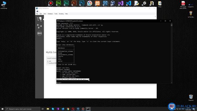Image resolution: width=197 pixels, height=111 pixels.
Task: Select the migration arrow sidebar icon
Action: 39,33
